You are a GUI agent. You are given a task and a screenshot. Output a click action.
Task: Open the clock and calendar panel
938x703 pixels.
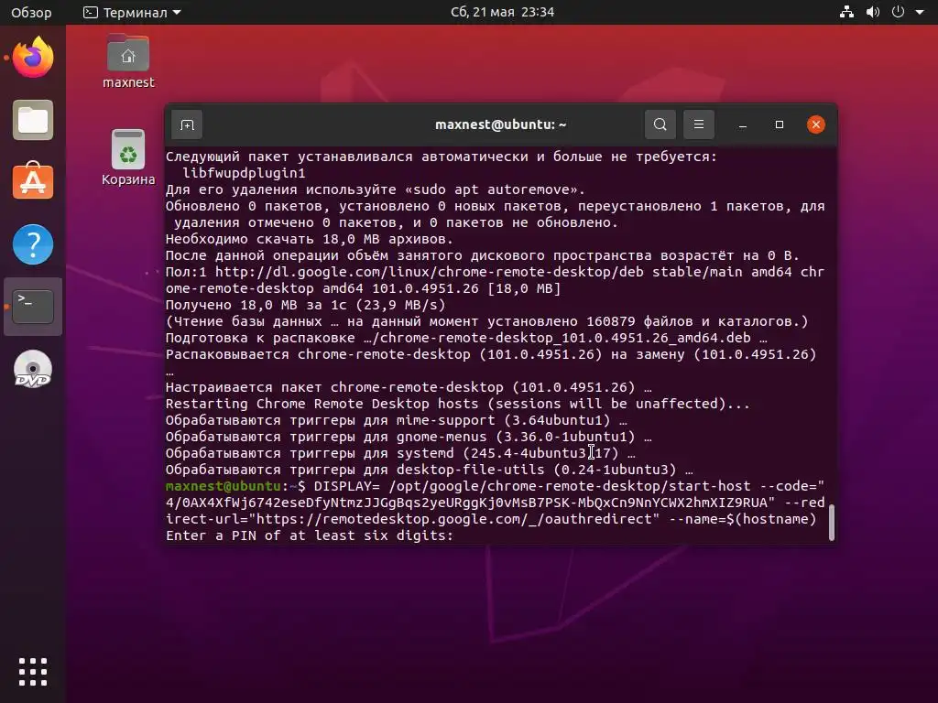point(503,12)
